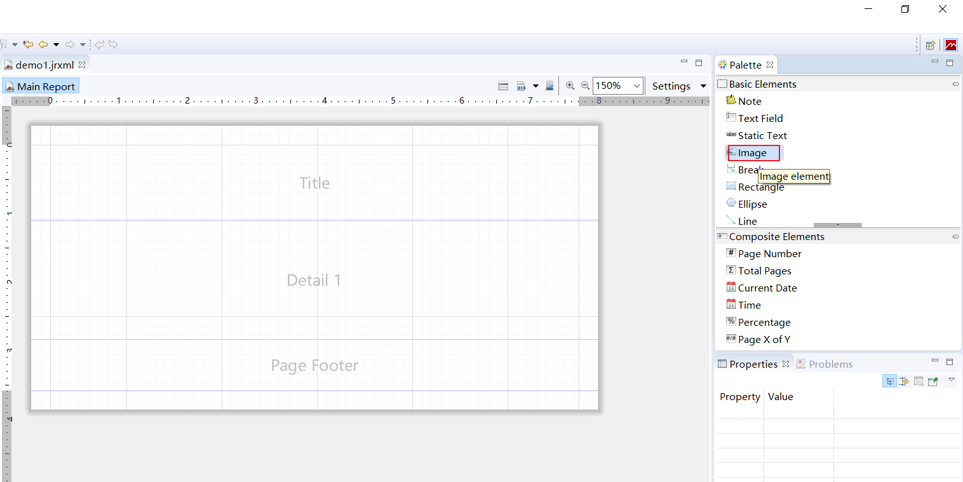
Task: Navigate forward with the grey right arrow
Action: click(x=70, y=44)
